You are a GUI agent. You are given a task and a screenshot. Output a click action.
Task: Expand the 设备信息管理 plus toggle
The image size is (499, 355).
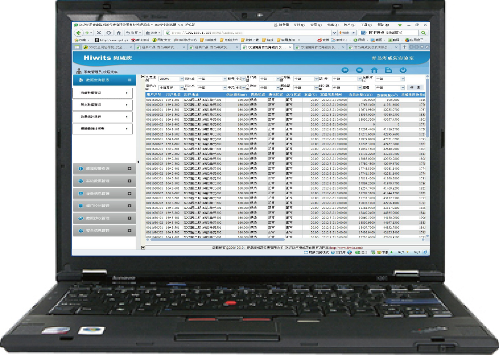pyautogui.click(x=129, y=194)
